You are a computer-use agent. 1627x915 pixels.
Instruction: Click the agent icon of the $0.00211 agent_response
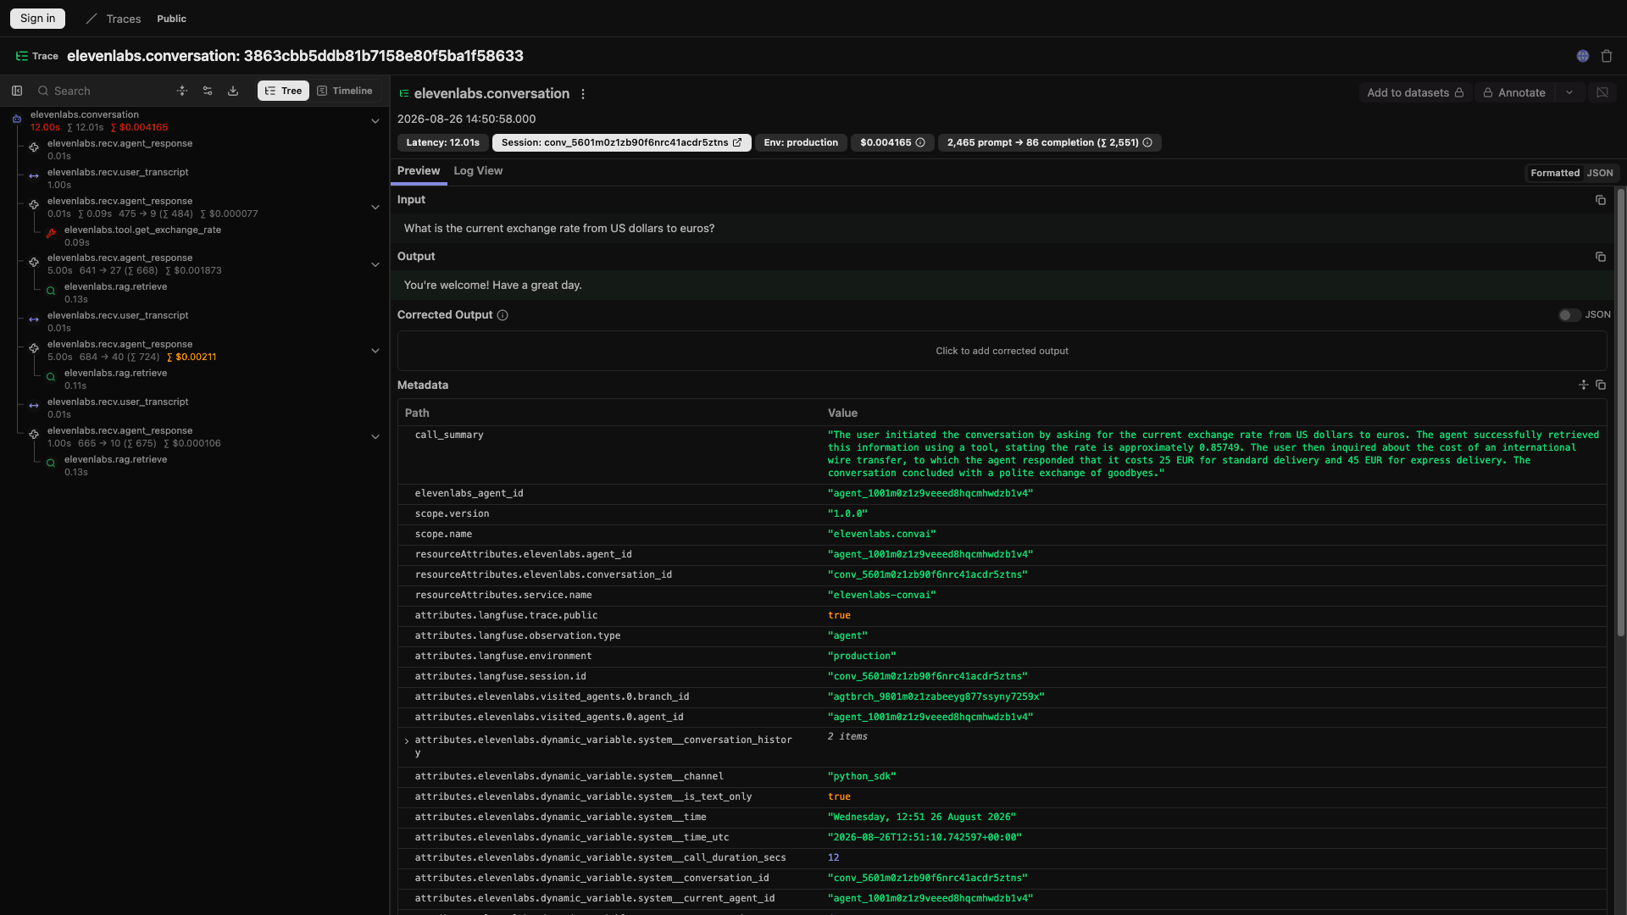click(x=34, y=348)
